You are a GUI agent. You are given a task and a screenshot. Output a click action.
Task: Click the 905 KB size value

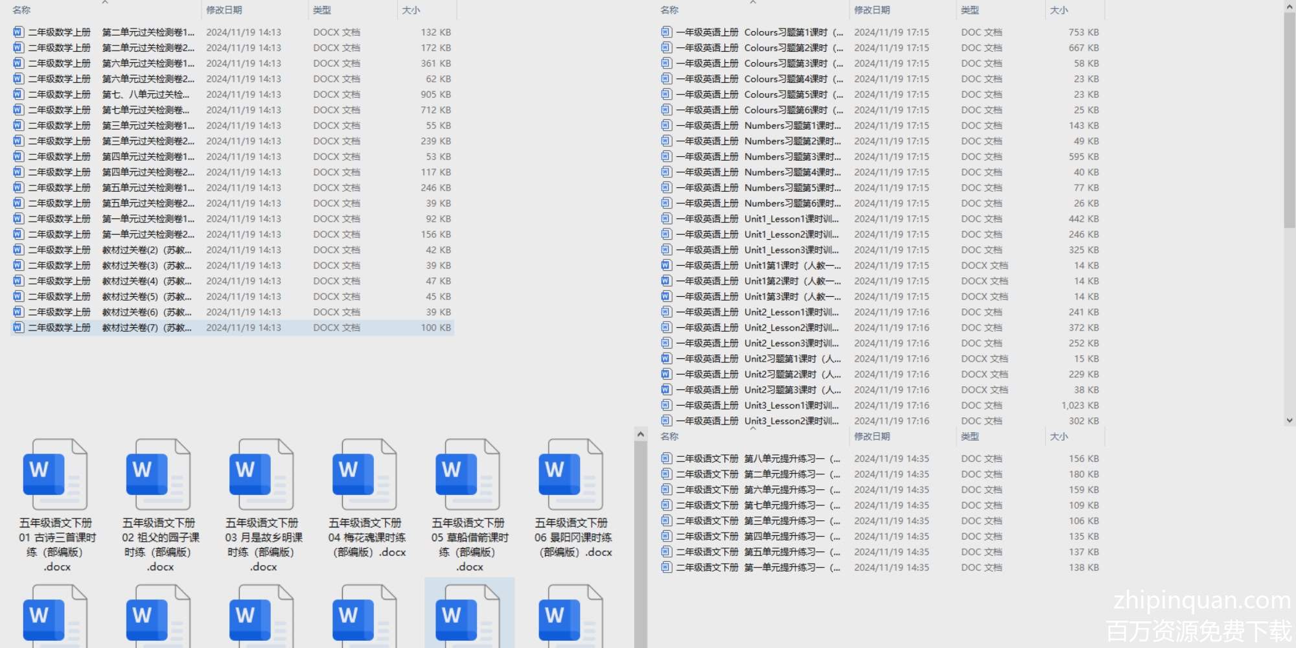[435, 94]
